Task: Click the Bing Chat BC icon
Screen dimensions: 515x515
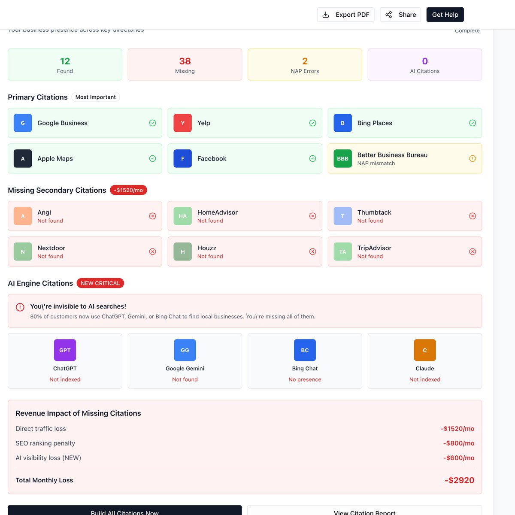Action: pyautogui.click(x=305, y=350)
